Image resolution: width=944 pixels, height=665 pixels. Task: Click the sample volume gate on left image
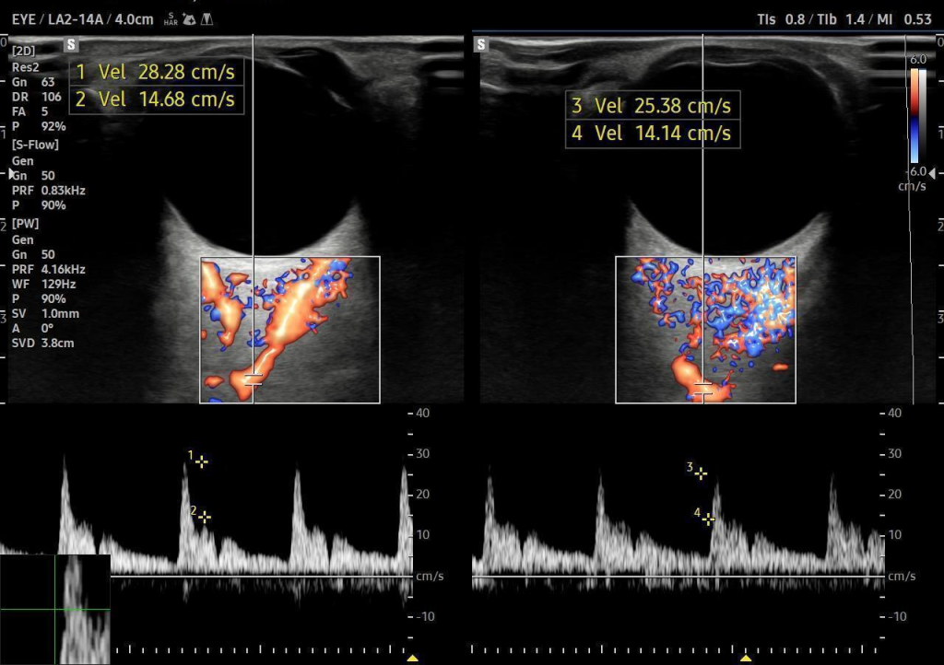tap(254, 379)
